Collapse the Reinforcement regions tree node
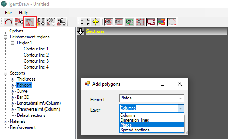The width and height of the screenshot is (228, 139). [x=5, y=37]
